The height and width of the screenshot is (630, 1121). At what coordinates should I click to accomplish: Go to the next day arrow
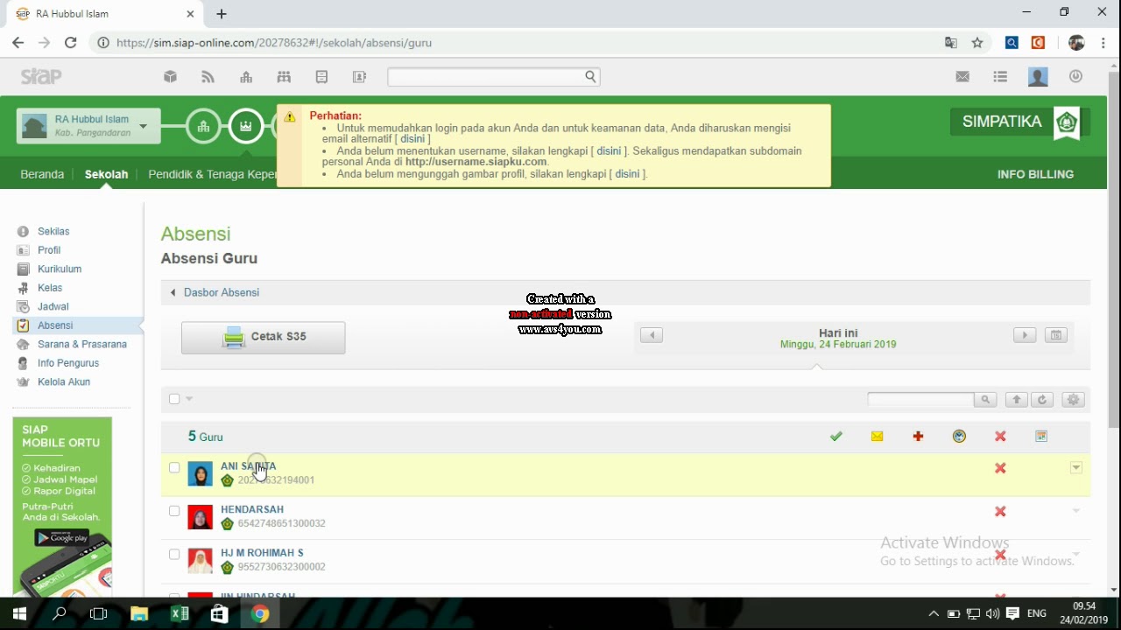1025,335
